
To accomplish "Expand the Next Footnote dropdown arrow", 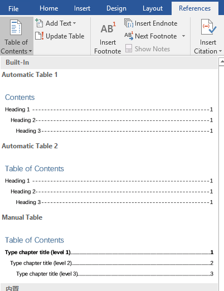I will (183, 36).
